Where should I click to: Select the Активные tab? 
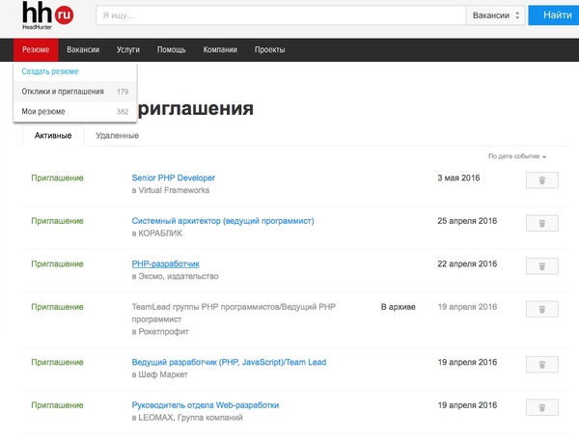click(x=52, y=136)
